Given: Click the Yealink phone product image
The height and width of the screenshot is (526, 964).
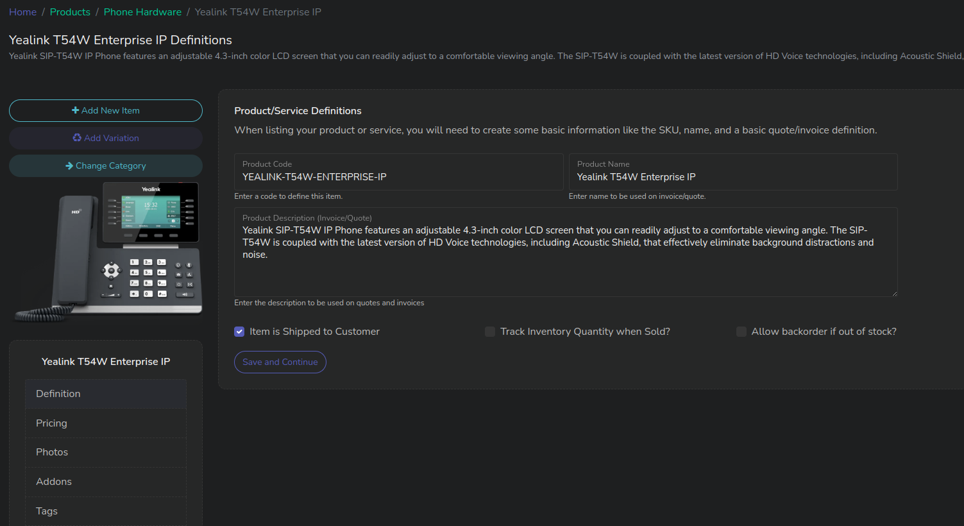Looking at the screenshot, I should point(108,251).
